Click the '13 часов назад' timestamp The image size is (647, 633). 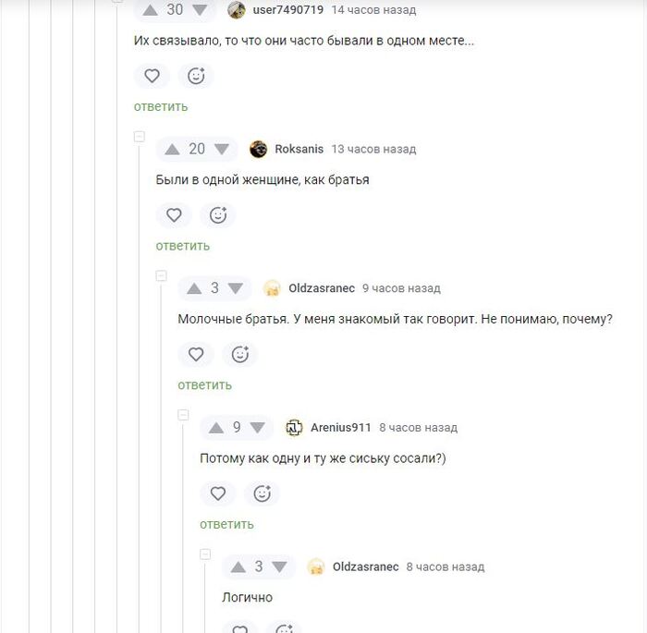(373, 149)
